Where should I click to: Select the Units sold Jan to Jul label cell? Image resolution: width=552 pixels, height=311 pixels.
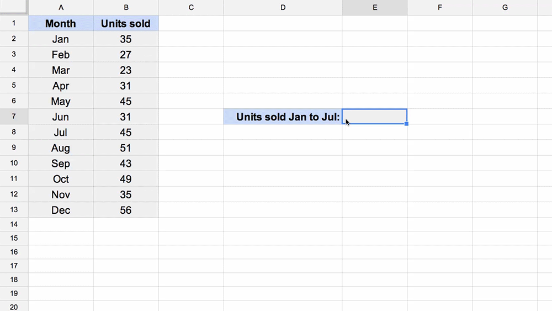coord(283,117)
